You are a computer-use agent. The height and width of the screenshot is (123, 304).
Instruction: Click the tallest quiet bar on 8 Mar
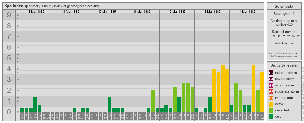(35, 105)
